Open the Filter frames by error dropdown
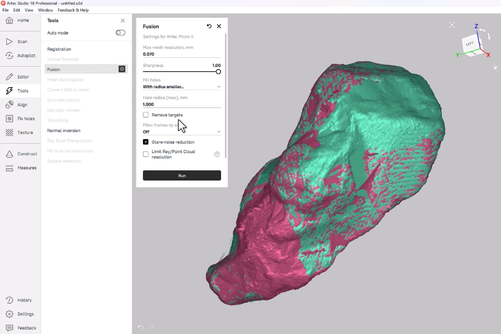 181,132
